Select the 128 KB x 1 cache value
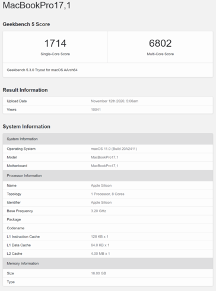 (x=100, y=236)
